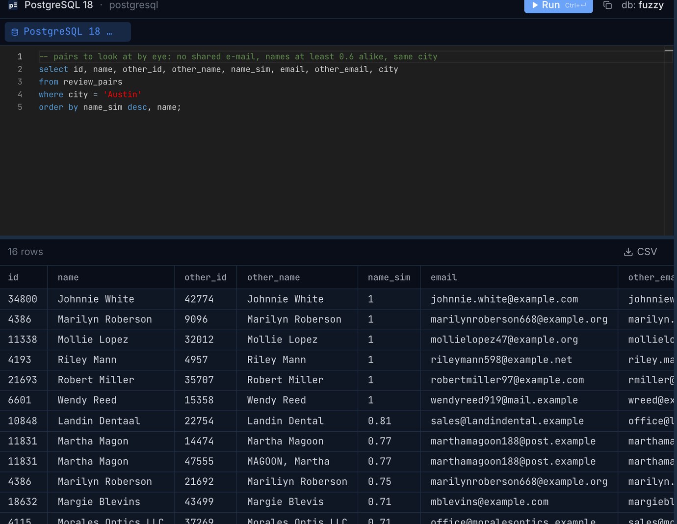Image resolution: width=677 pixels, height=524 pixels.
Task: Click email marilynroberson668@example.org in the first Marilyn row
Action: click(x=519, y=319)
